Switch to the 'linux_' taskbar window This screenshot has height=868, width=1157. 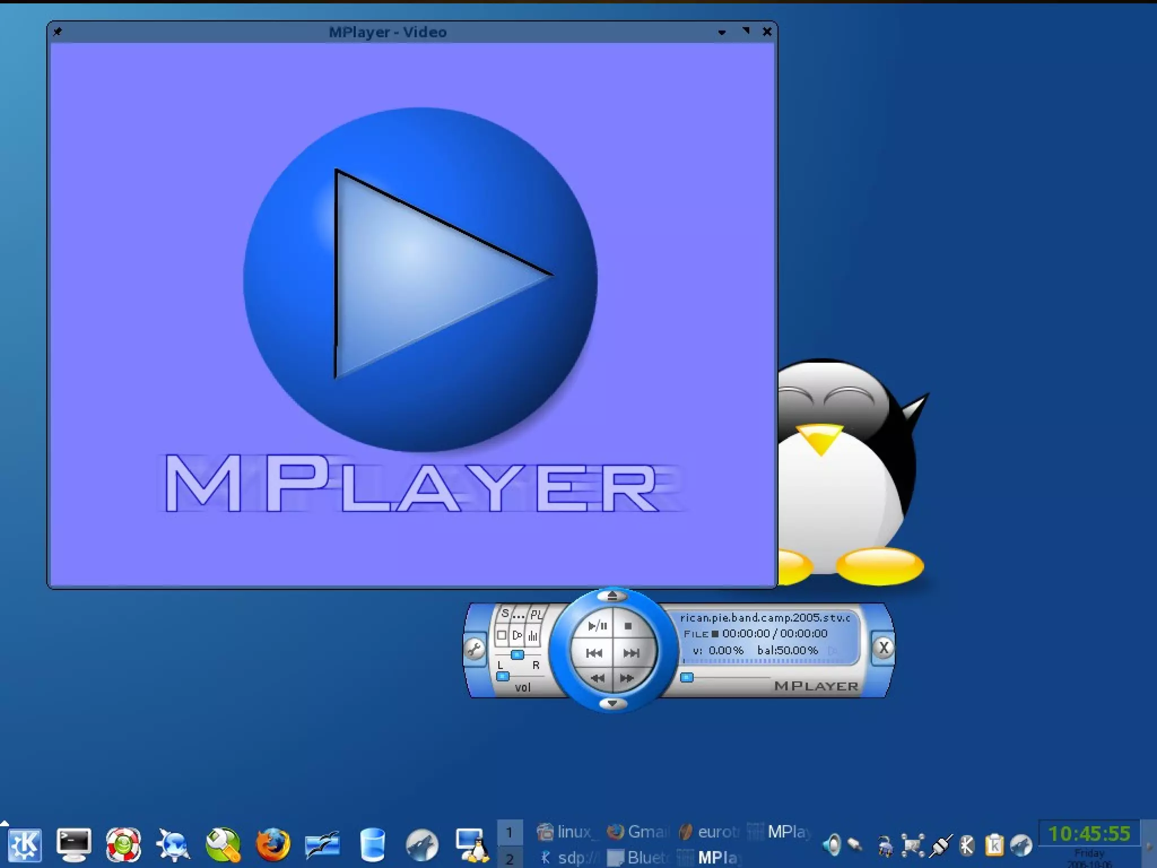coord(567,832)
